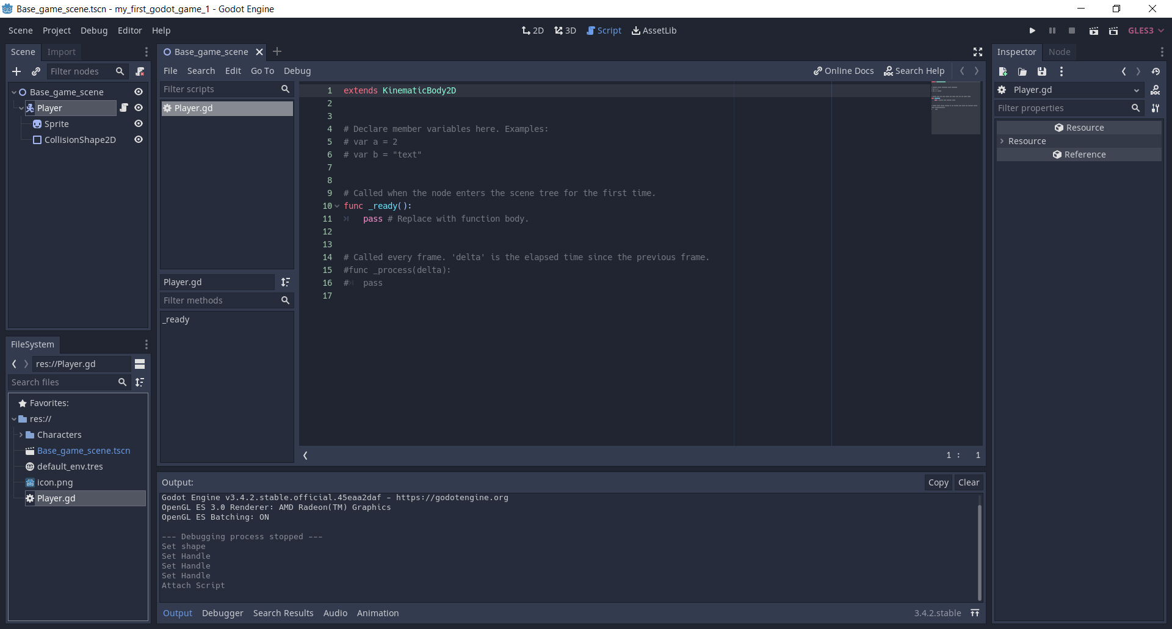Toggle distraction-free mode in script editor
The height and width of the screenshot is (629, 1172).
[x=978, y=52]
